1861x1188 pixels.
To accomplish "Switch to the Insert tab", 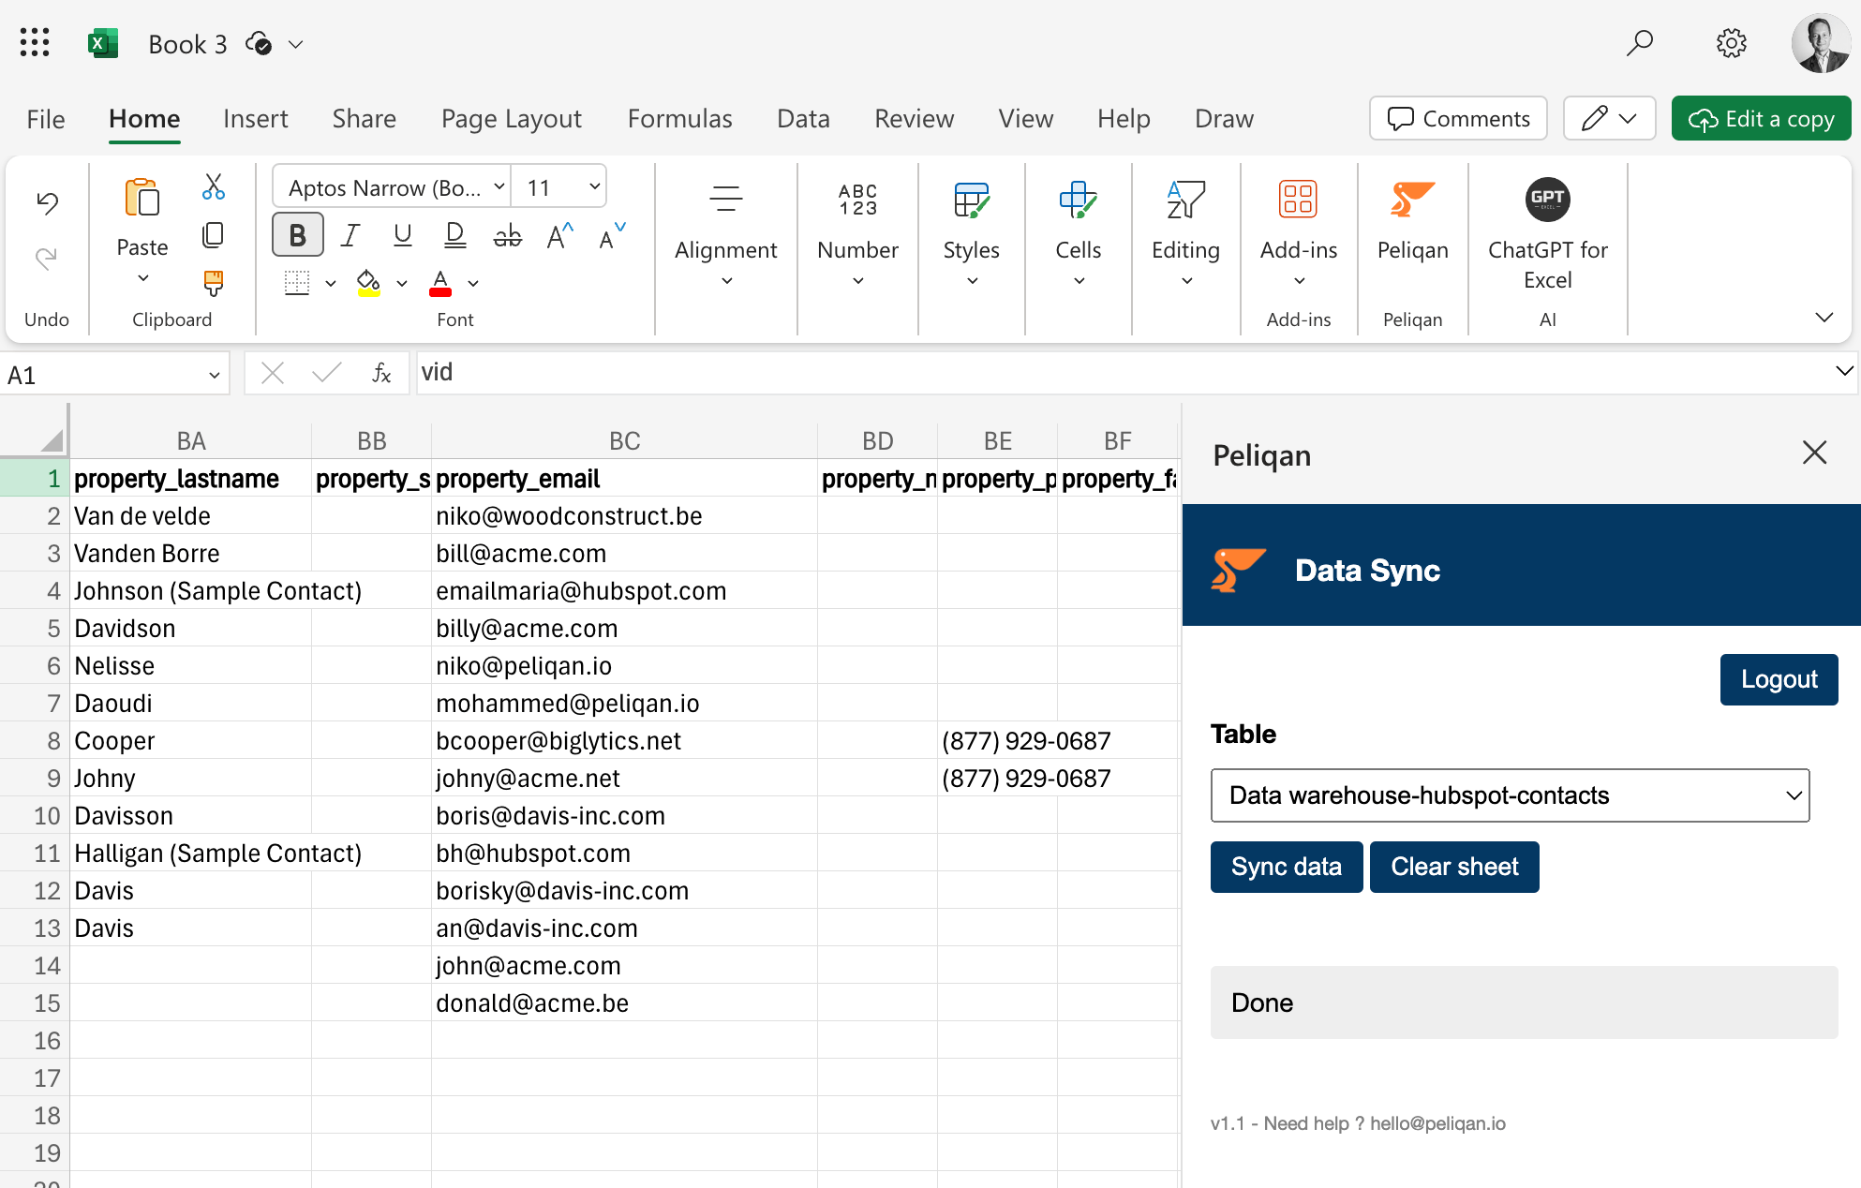I will pos(256,119).
